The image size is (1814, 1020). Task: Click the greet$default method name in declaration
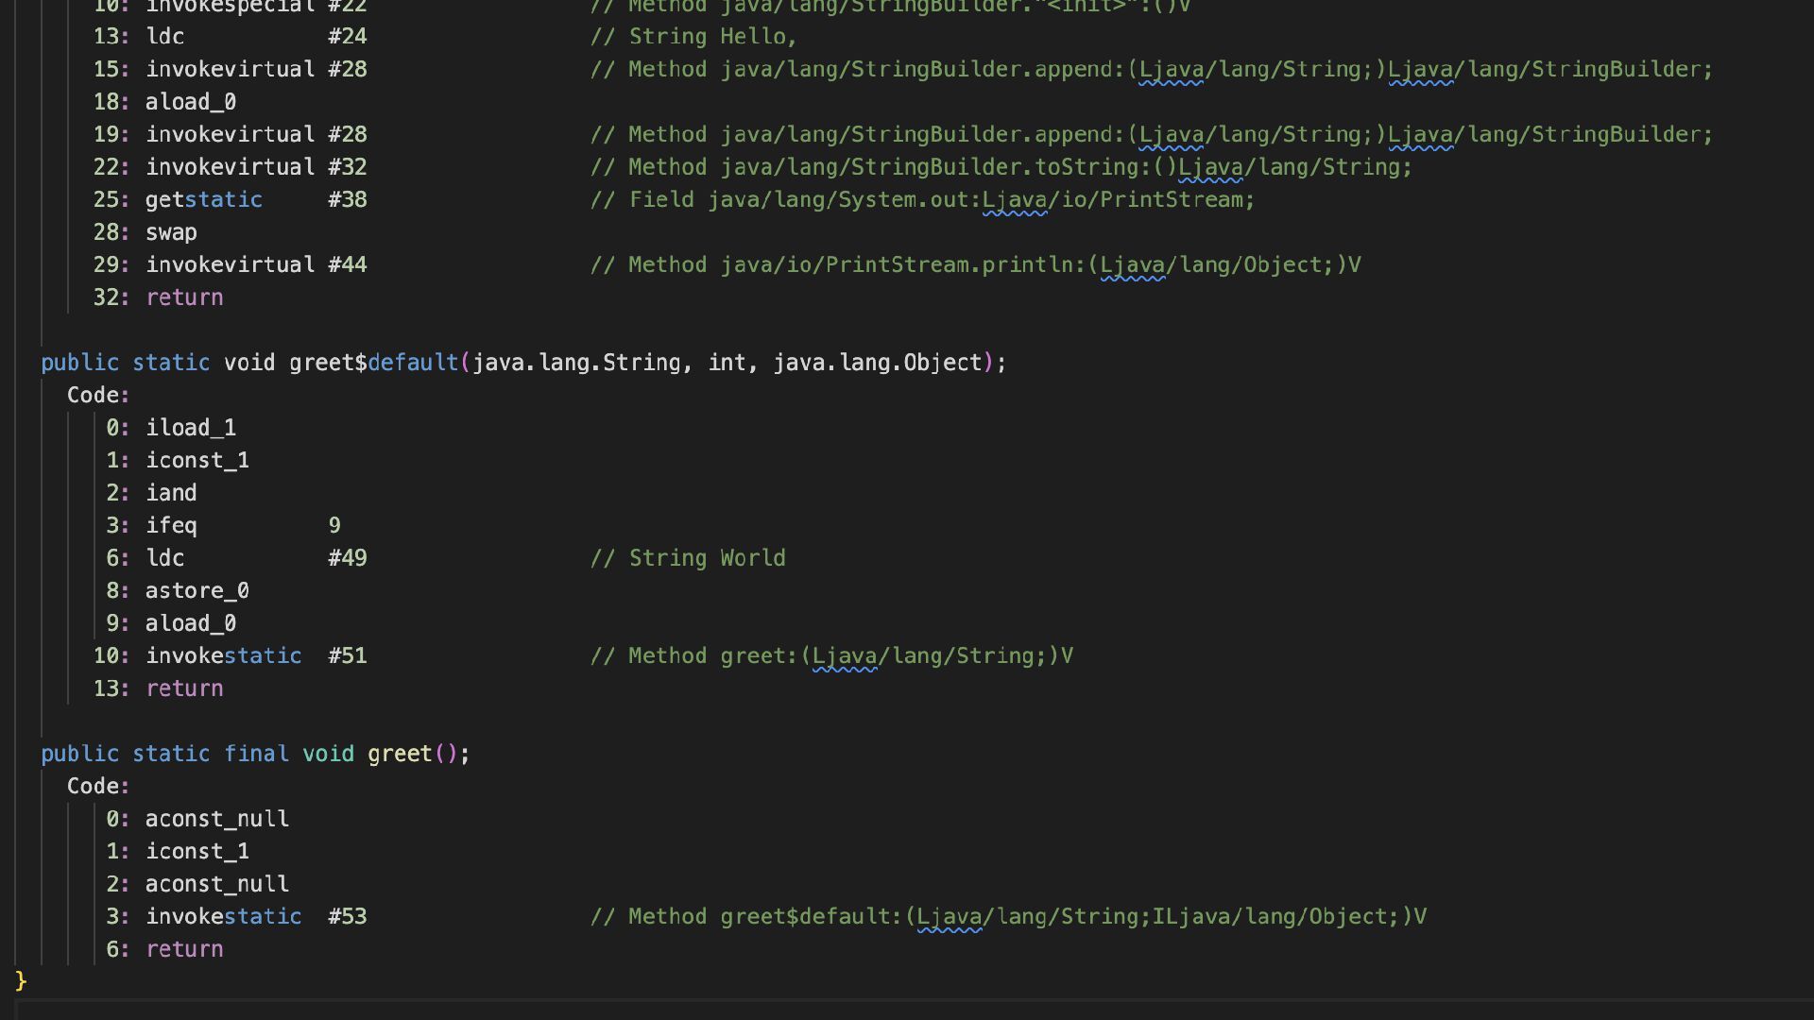pyautogui.click(x=373, y=363)
